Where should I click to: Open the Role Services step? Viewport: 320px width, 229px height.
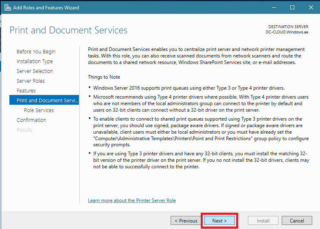coord(39,110)
